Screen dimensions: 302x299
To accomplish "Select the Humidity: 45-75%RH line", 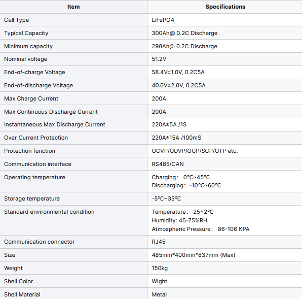I will click(179, 220).
